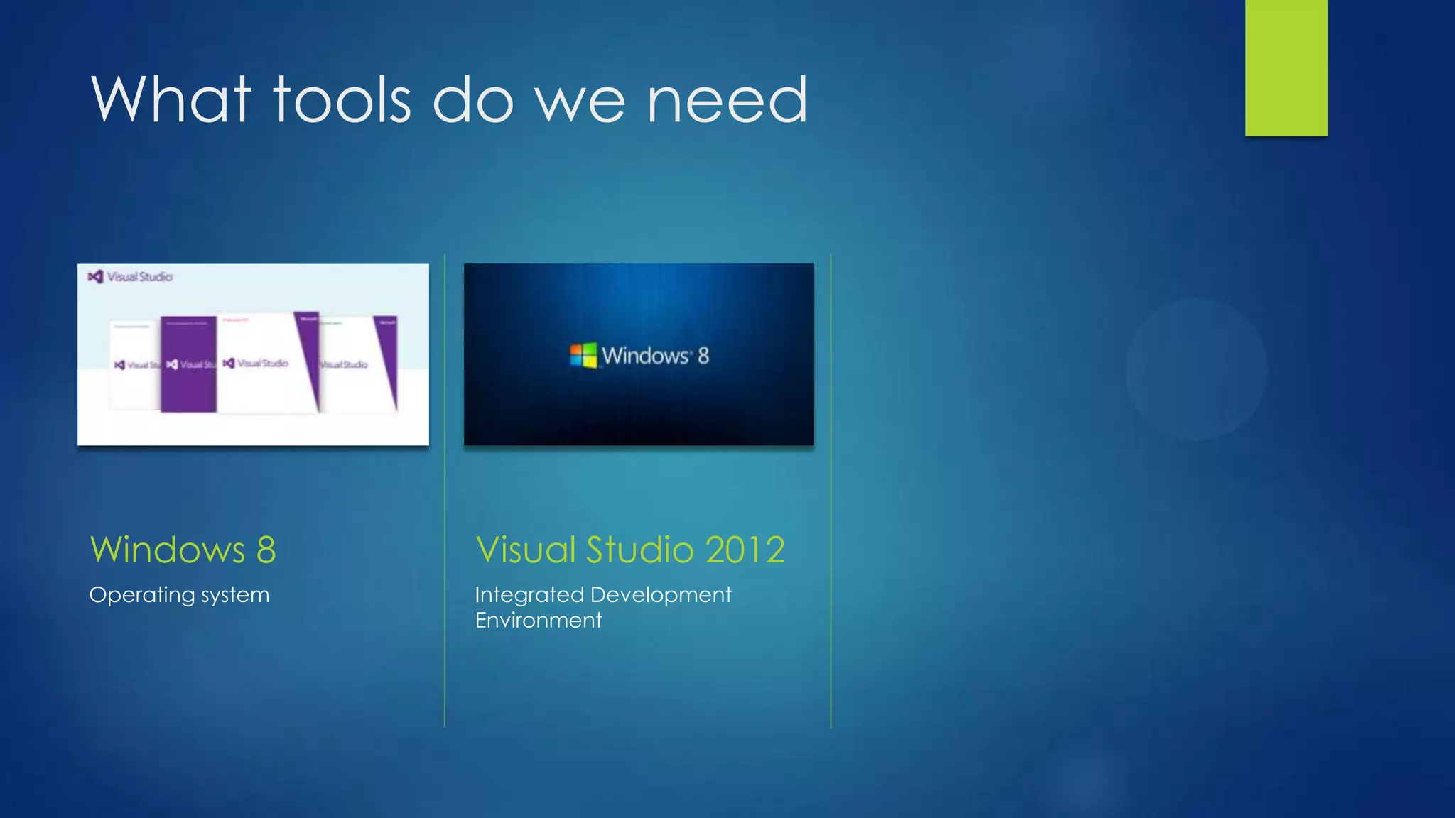Click "Integrated Development" caption line

[602, 594]
